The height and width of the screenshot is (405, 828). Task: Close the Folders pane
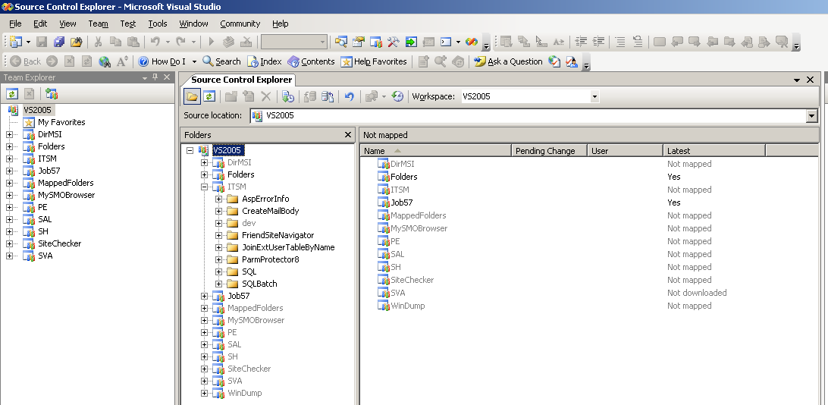[x=348, y=135]
